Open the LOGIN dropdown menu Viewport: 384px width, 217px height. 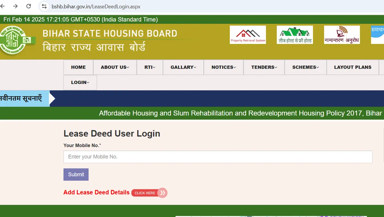coord(80,82)
